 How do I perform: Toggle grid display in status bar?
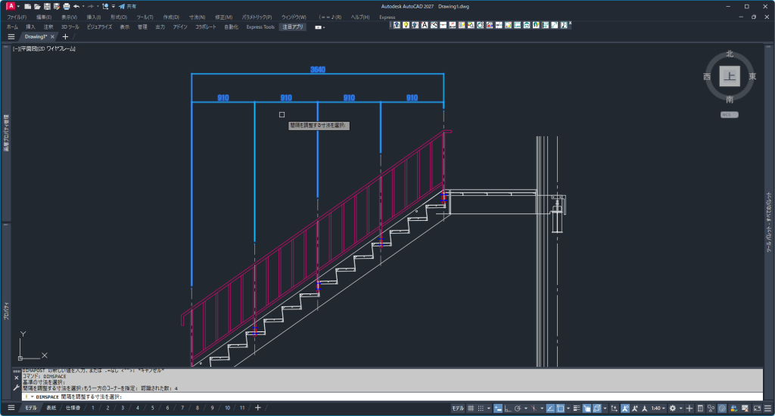(472, 408)
